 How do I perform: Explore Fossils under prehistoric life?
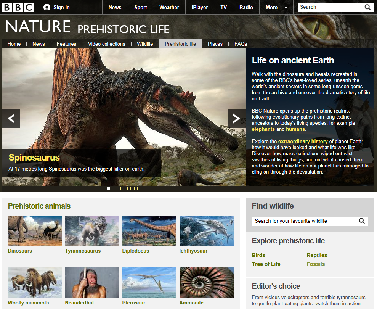(316, 264)
